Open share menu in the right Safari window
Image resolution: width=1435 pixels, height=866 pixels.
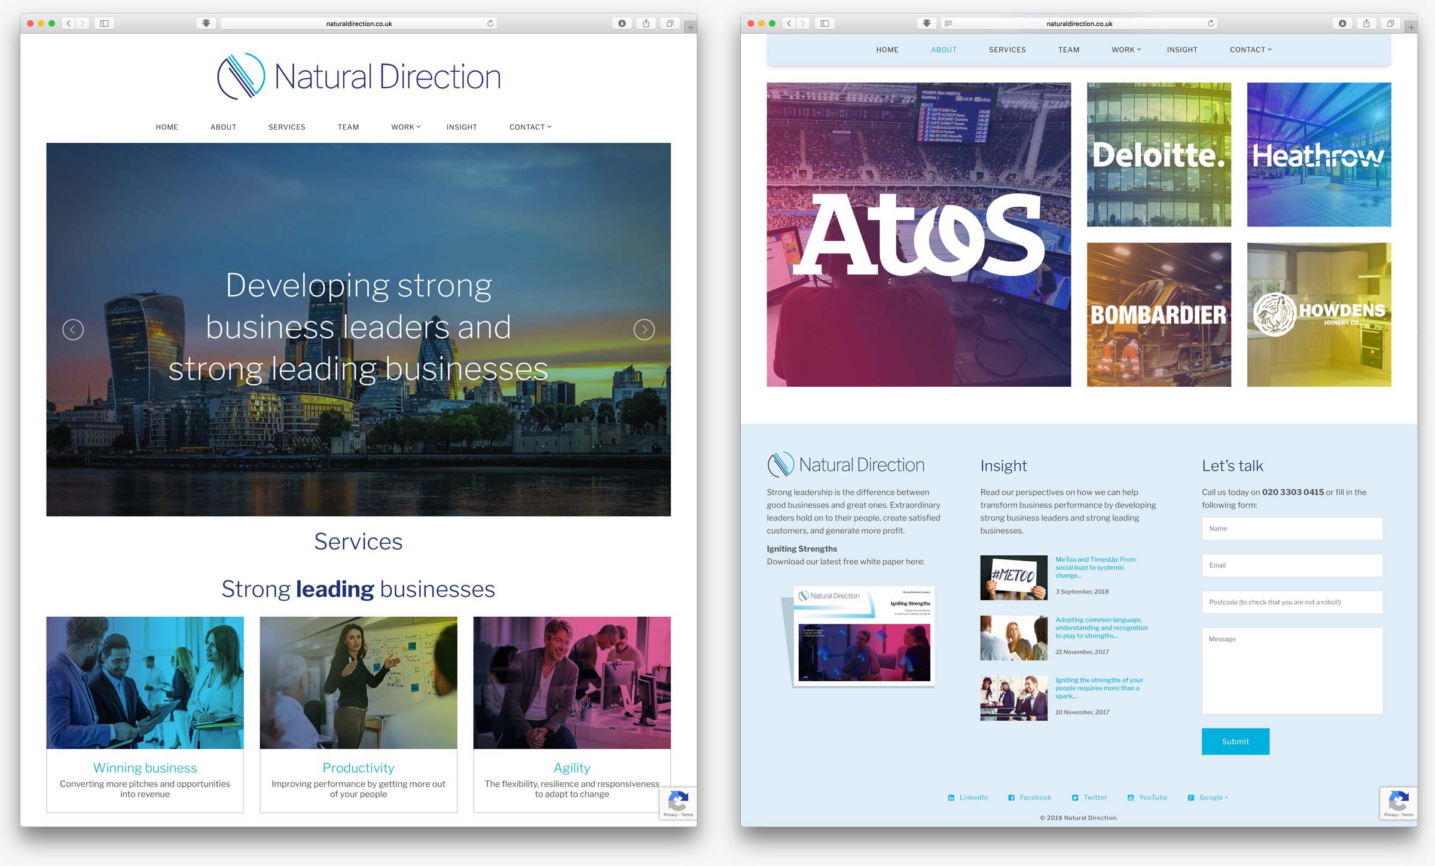click(1366, 23)
